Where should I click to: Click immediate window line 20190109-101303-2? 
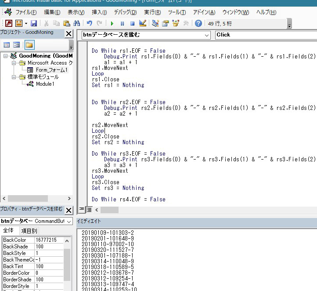pyautogui.click(x=108, y=233)
